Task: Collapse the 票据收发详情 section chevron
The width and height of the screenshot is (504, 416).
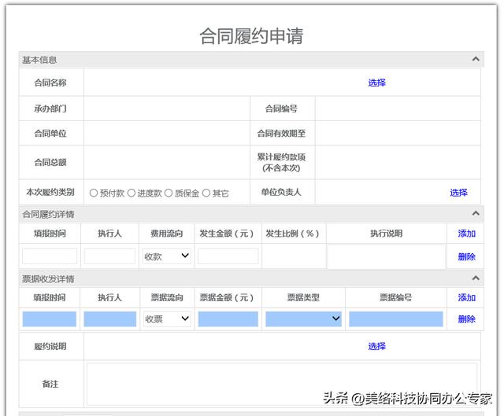Action: tap(476, 278)
